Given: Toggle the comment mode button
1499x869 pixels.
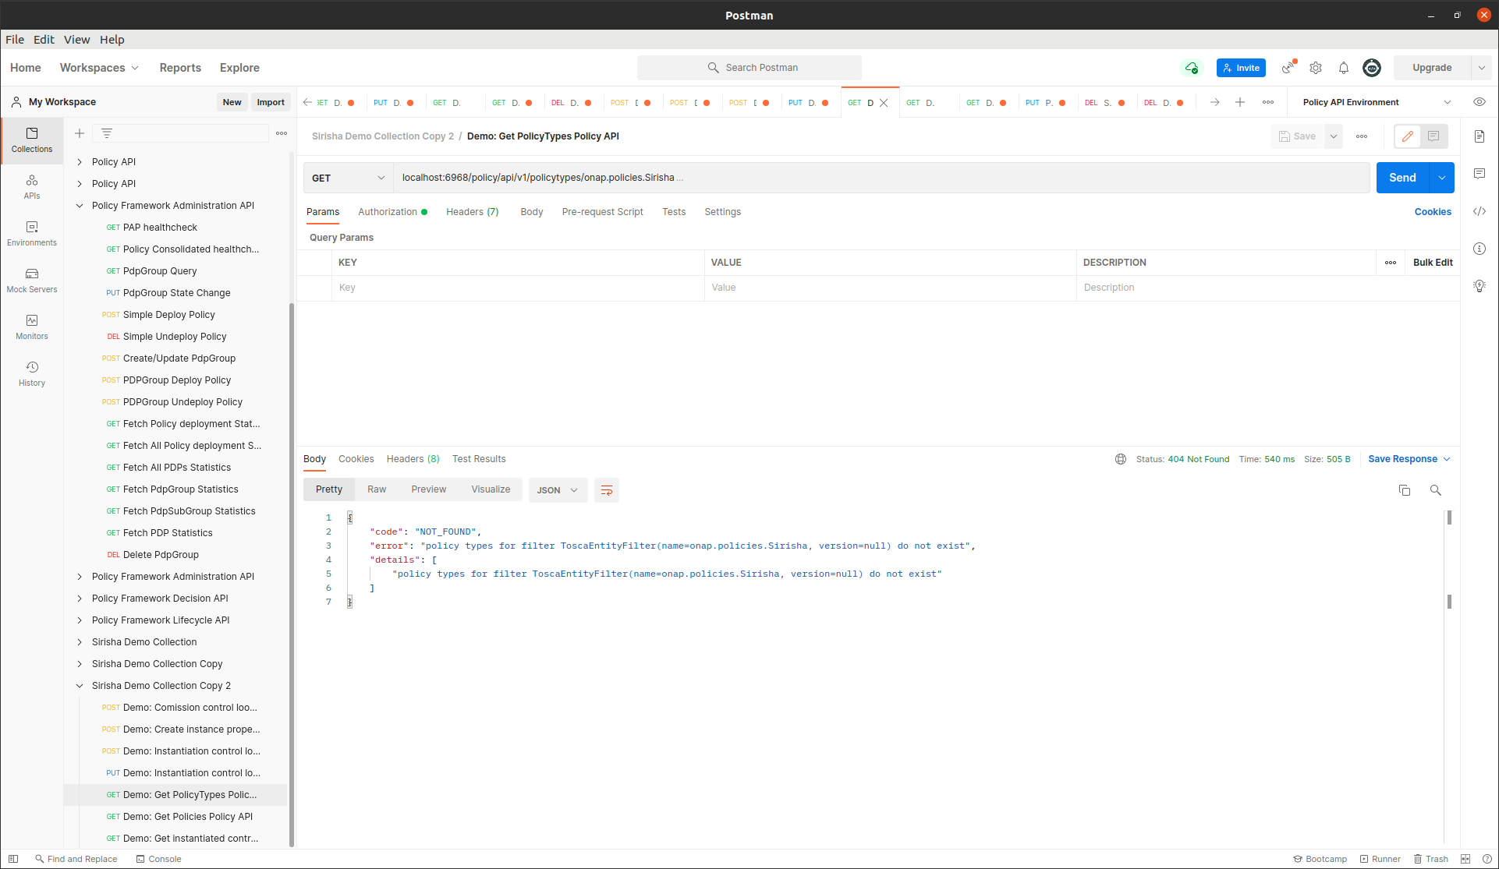Looking at the screenshot, I should (x=1433, y=136).
